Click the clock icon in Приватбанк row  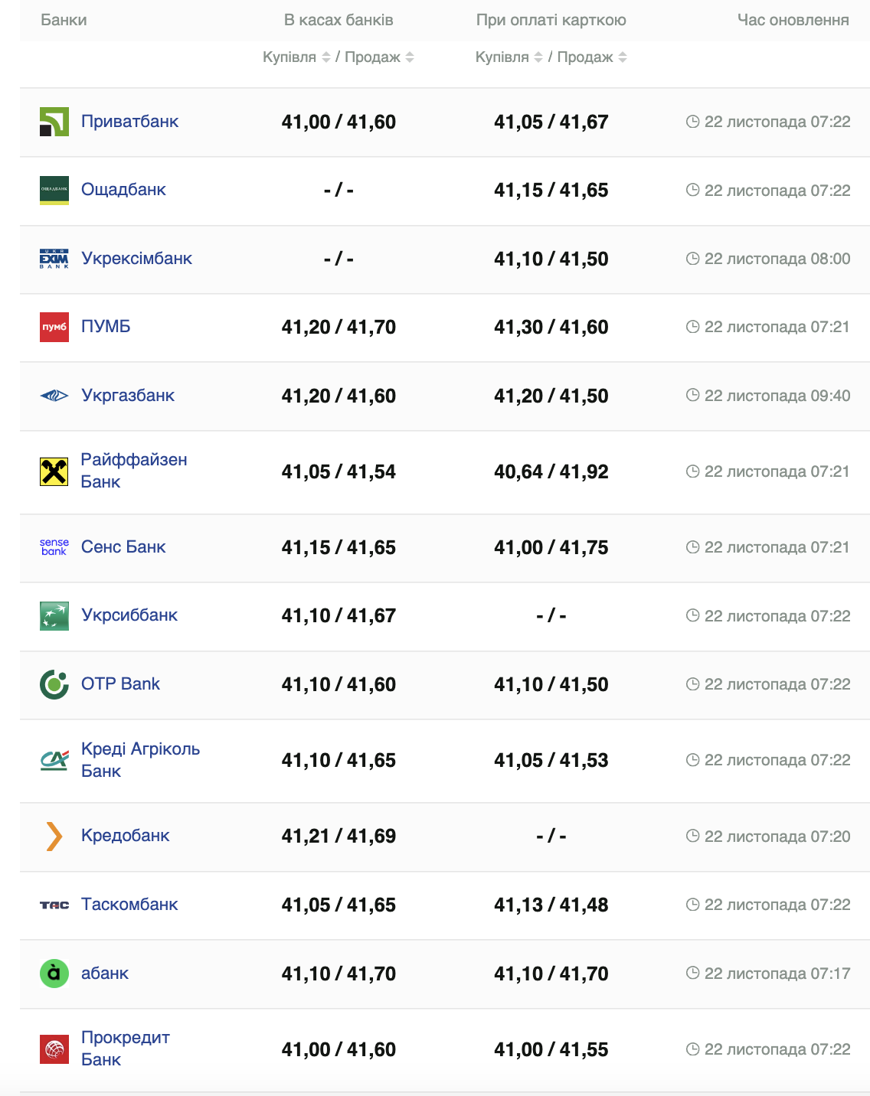pyautogui.click(x=692, y=122)
